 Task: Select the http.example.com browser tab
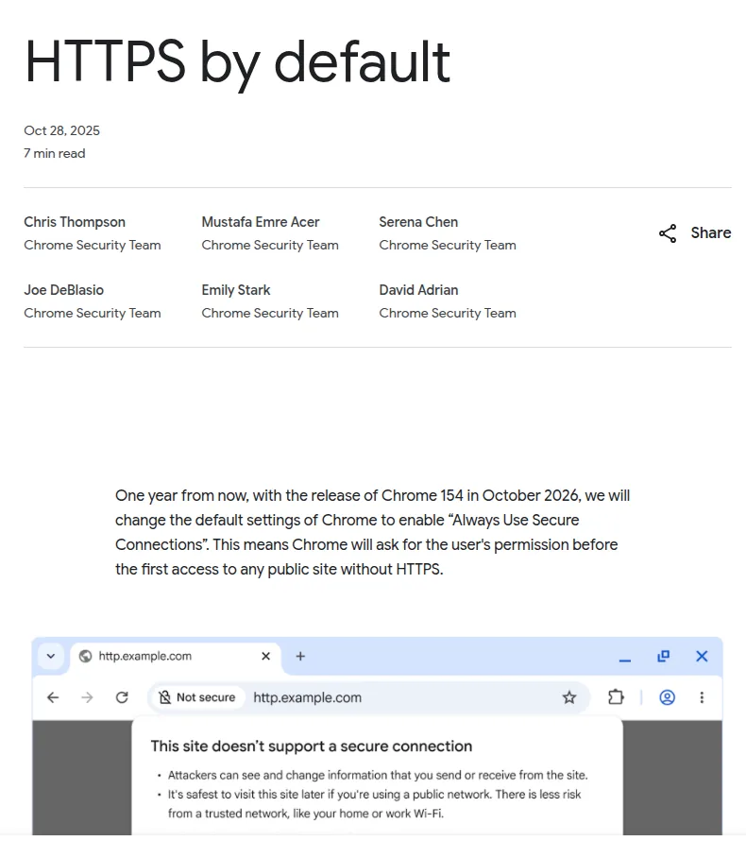(x=176, y=656)
